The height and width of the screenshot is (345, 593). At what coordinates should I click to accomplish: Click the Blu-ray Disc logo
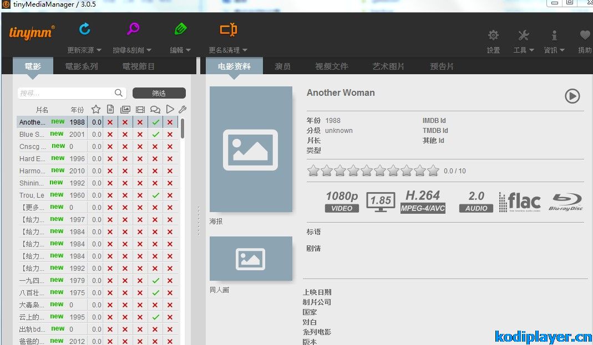[566, 202]
